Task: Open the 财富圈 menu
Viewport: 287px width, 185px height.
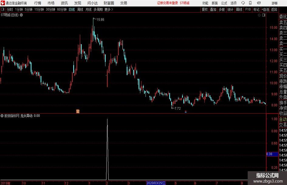Action: point(109,3)
